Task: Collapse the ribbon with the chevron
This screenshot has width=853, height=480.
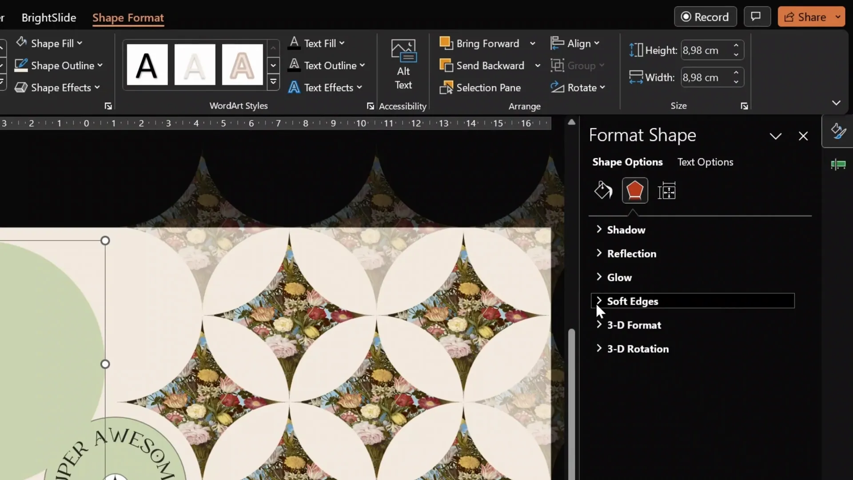Action: [836, 103]
